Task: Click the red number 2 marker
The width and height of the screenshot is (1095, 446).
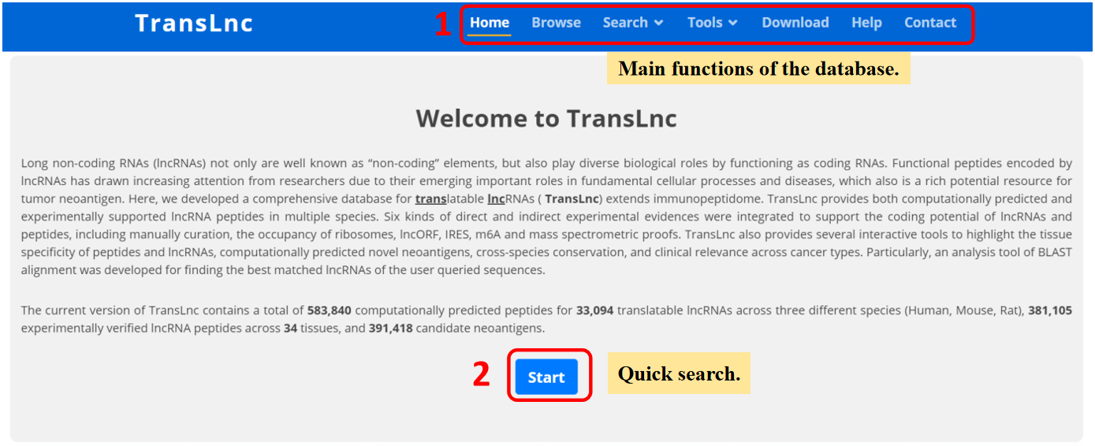Action: pos(482,375)
